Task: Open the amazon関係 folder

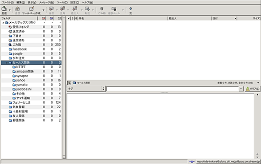Action: pos(31,71)
